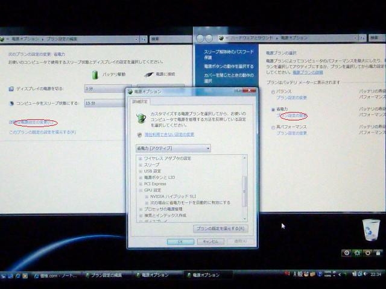Collapse the GPU 設定 tree node

141,190
